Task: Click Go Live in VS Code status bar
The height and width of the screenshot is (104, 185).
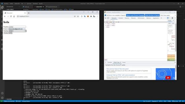Action: pos(175,101)
